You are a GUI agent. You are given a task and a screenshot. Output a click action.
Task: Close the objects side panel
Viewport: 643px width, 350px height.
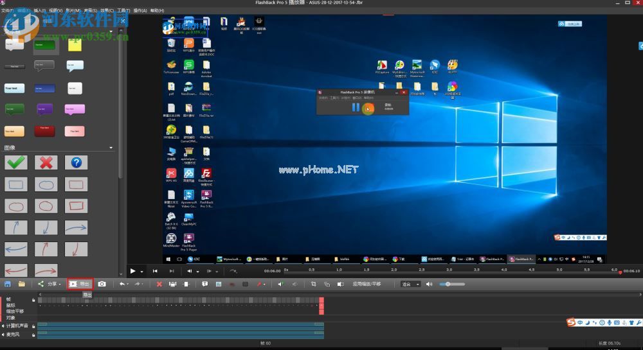[x=123, y=21]
